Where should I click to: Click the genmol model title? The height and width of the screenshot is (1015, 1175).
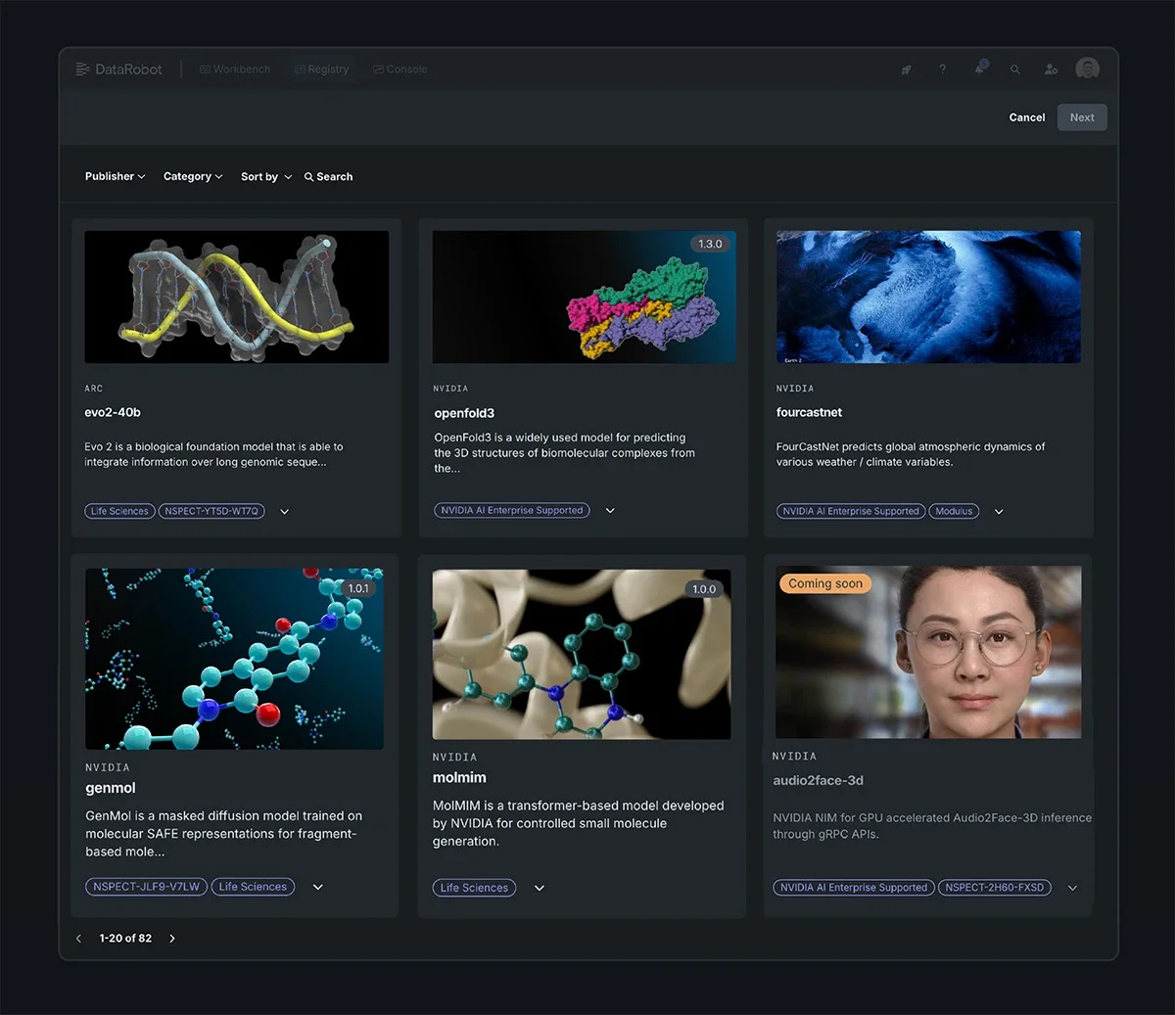(x=111, y=788)
